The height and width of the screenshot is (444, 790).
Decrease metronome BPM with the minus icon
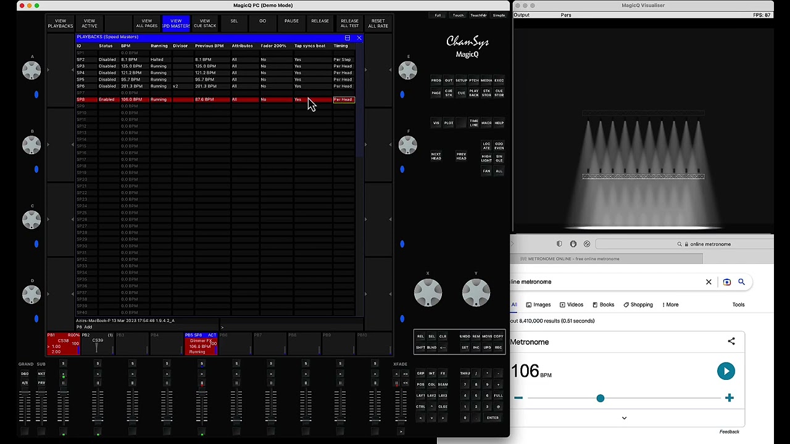(x=518, y=398)
